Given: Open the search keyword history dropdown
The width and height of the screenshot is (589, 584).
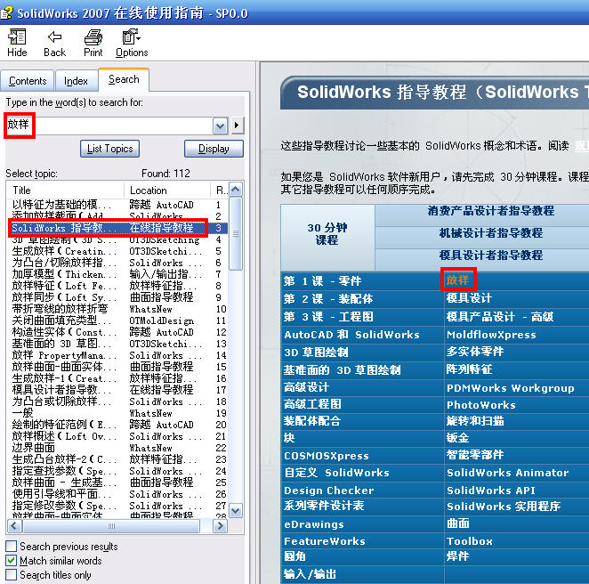Looking at the screenshot, I should pyautogui.click(x=220, y=126).
